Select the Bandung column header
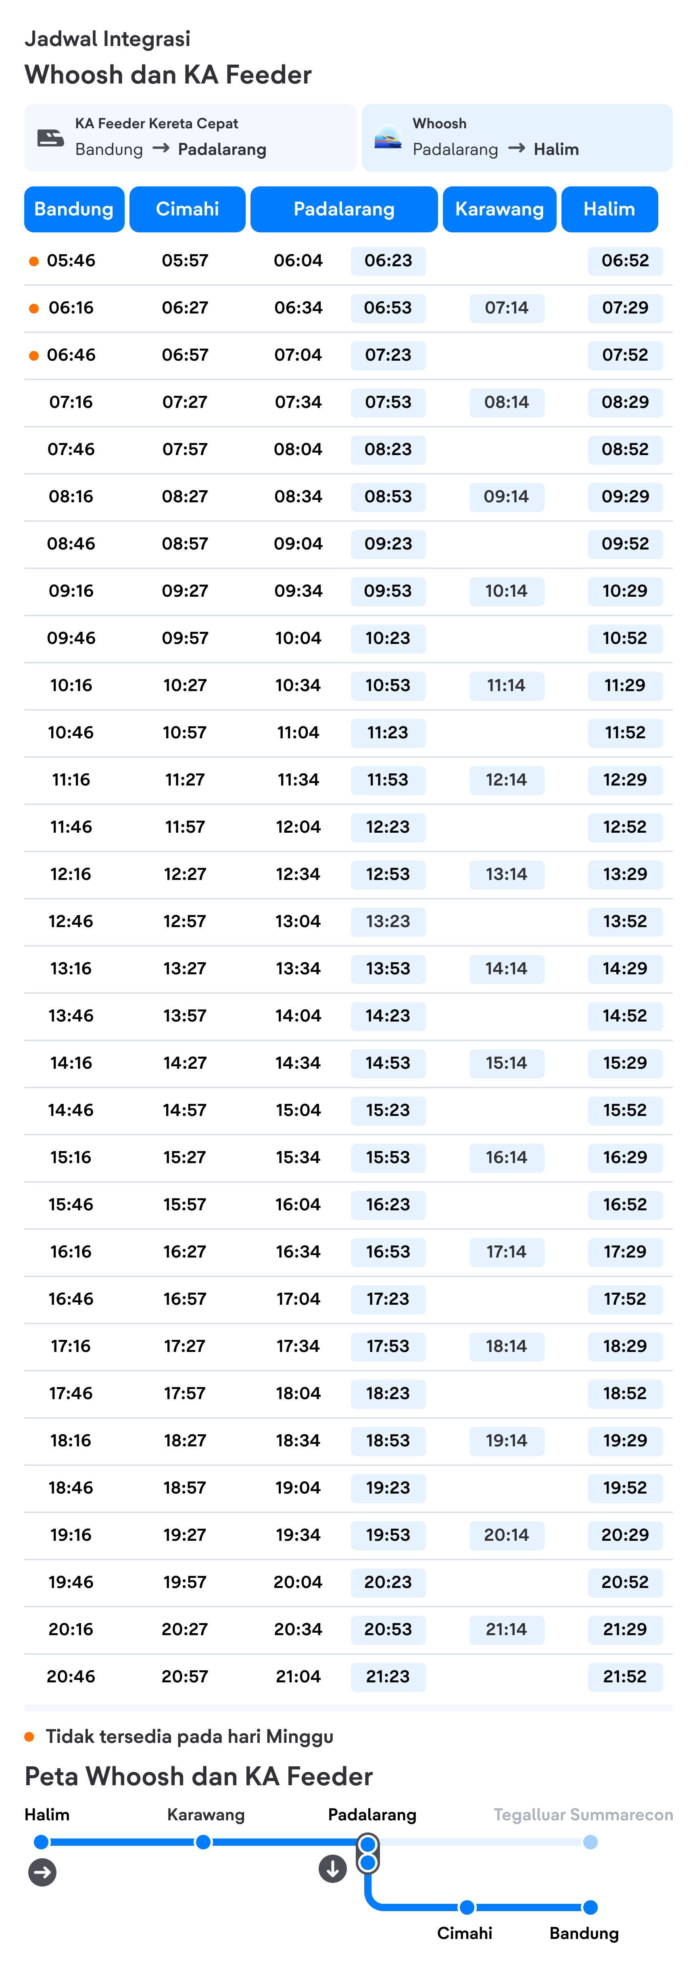 click(74, 209)
